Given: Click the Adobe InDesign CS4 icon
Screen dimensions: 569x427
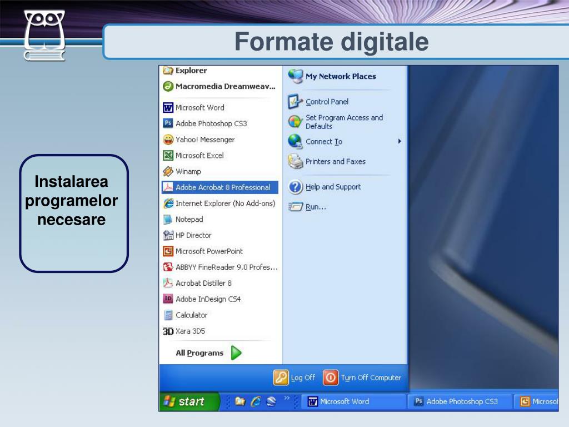Looking at the screenshot, I should [168, 299].
